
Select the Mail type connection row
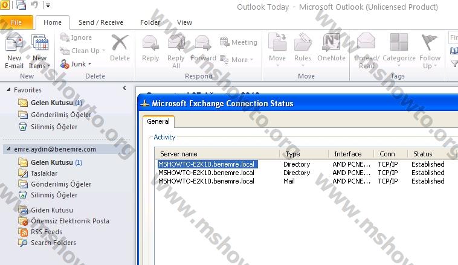pyautogui.click(x=302, y=181)
